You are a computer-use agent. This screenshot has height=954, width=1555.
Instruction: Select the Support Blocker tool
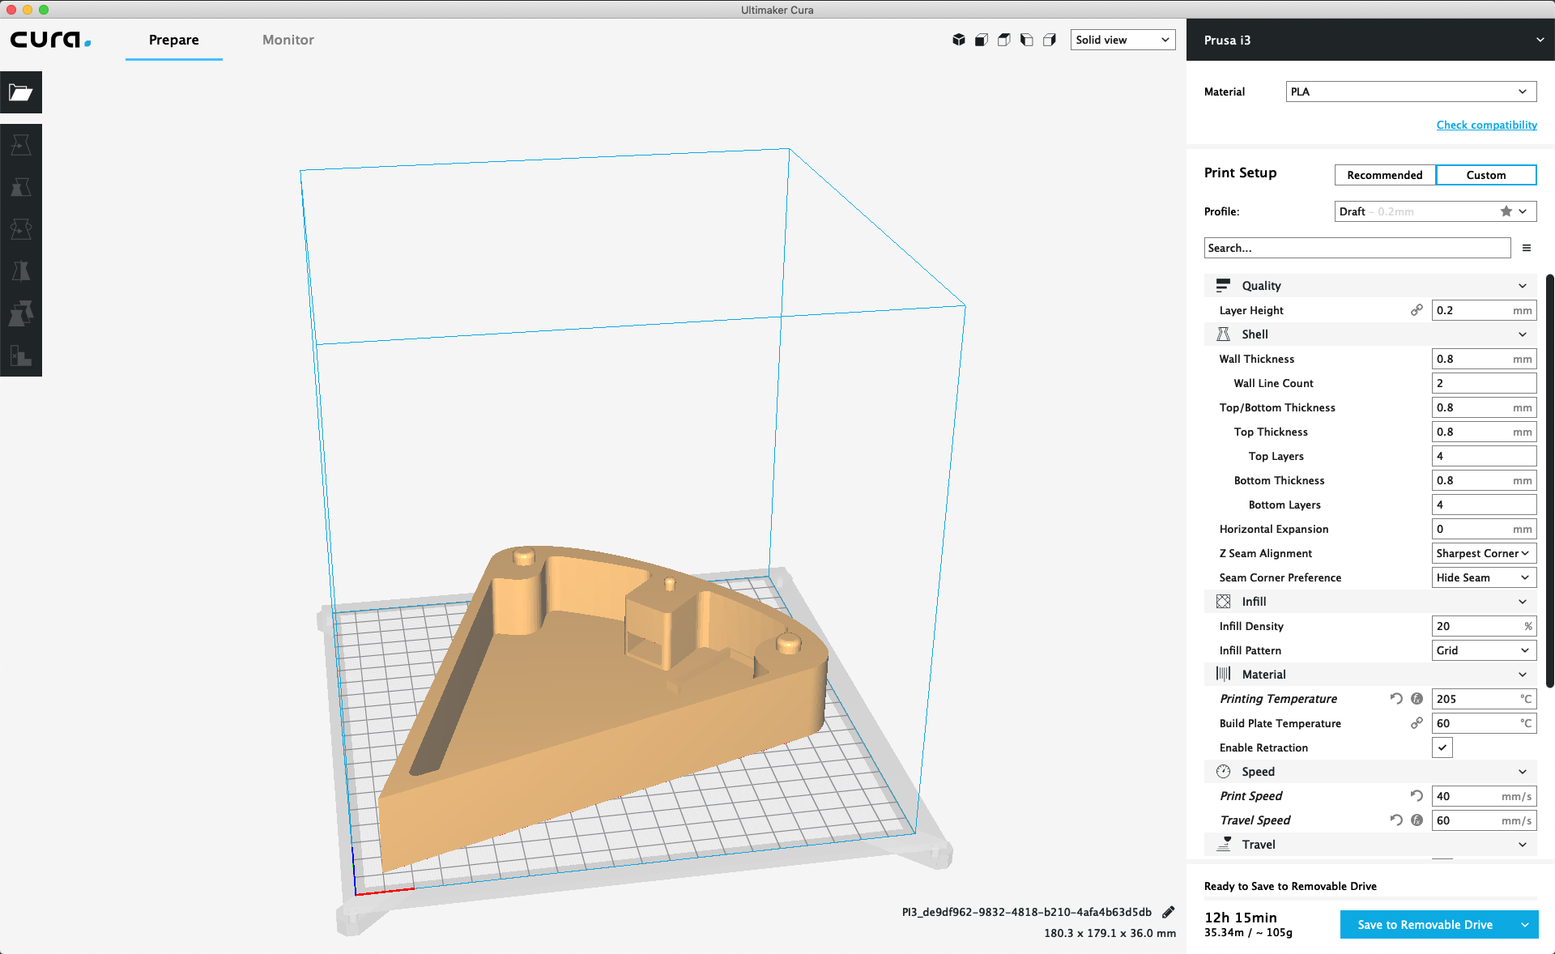point(21,356)
